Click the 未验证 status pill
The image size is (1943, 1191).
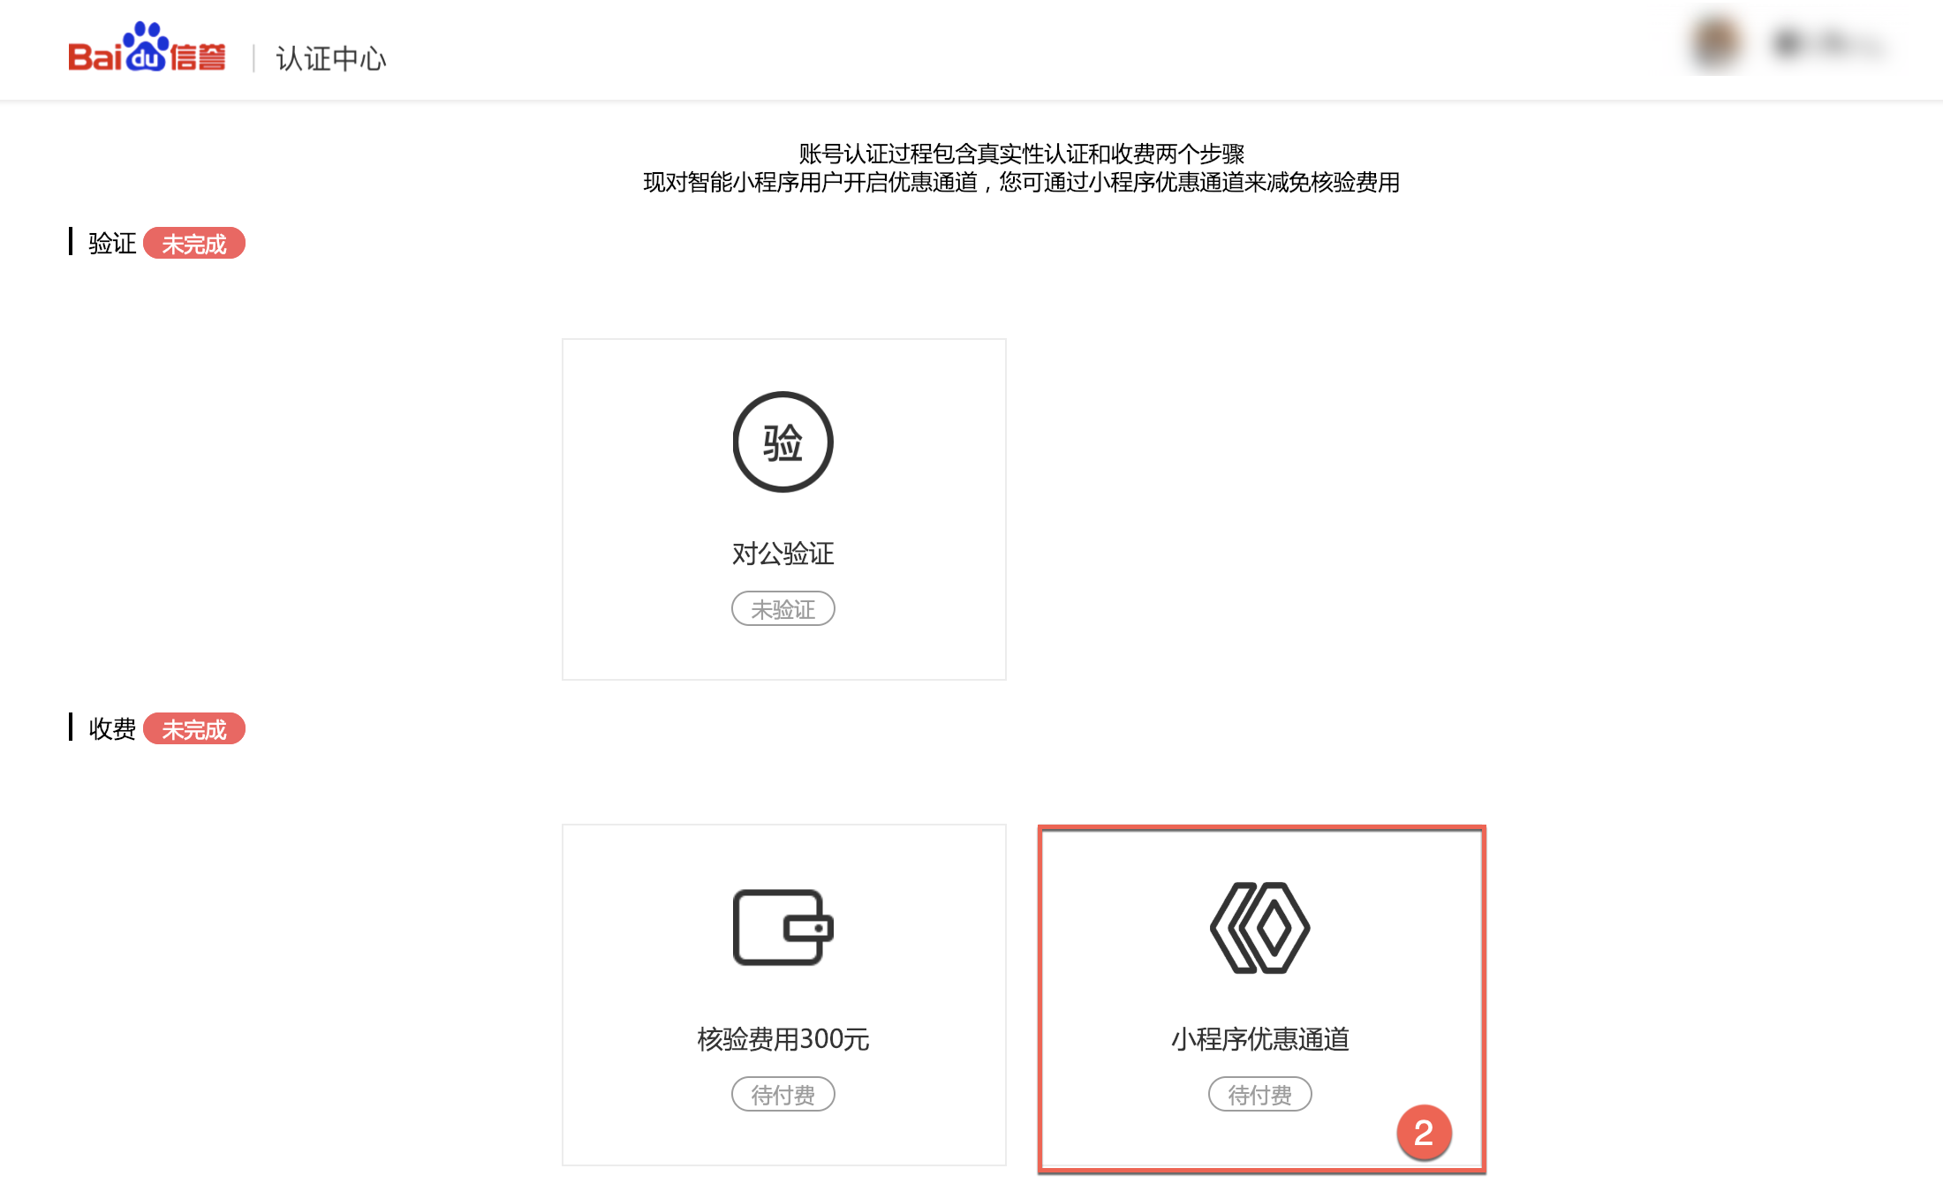point(782,609)
